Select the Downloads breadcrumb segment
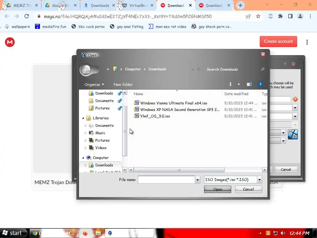 (157, 69)
